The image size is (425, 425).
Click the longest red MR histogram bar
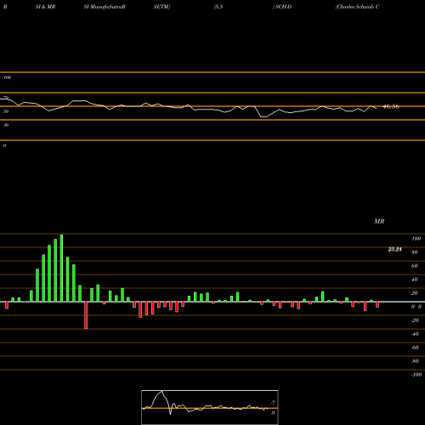86,315
